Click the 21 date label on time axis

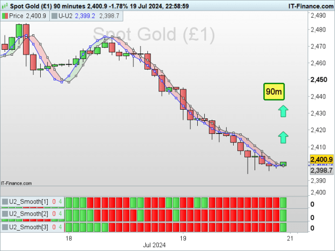click(290, 238)
